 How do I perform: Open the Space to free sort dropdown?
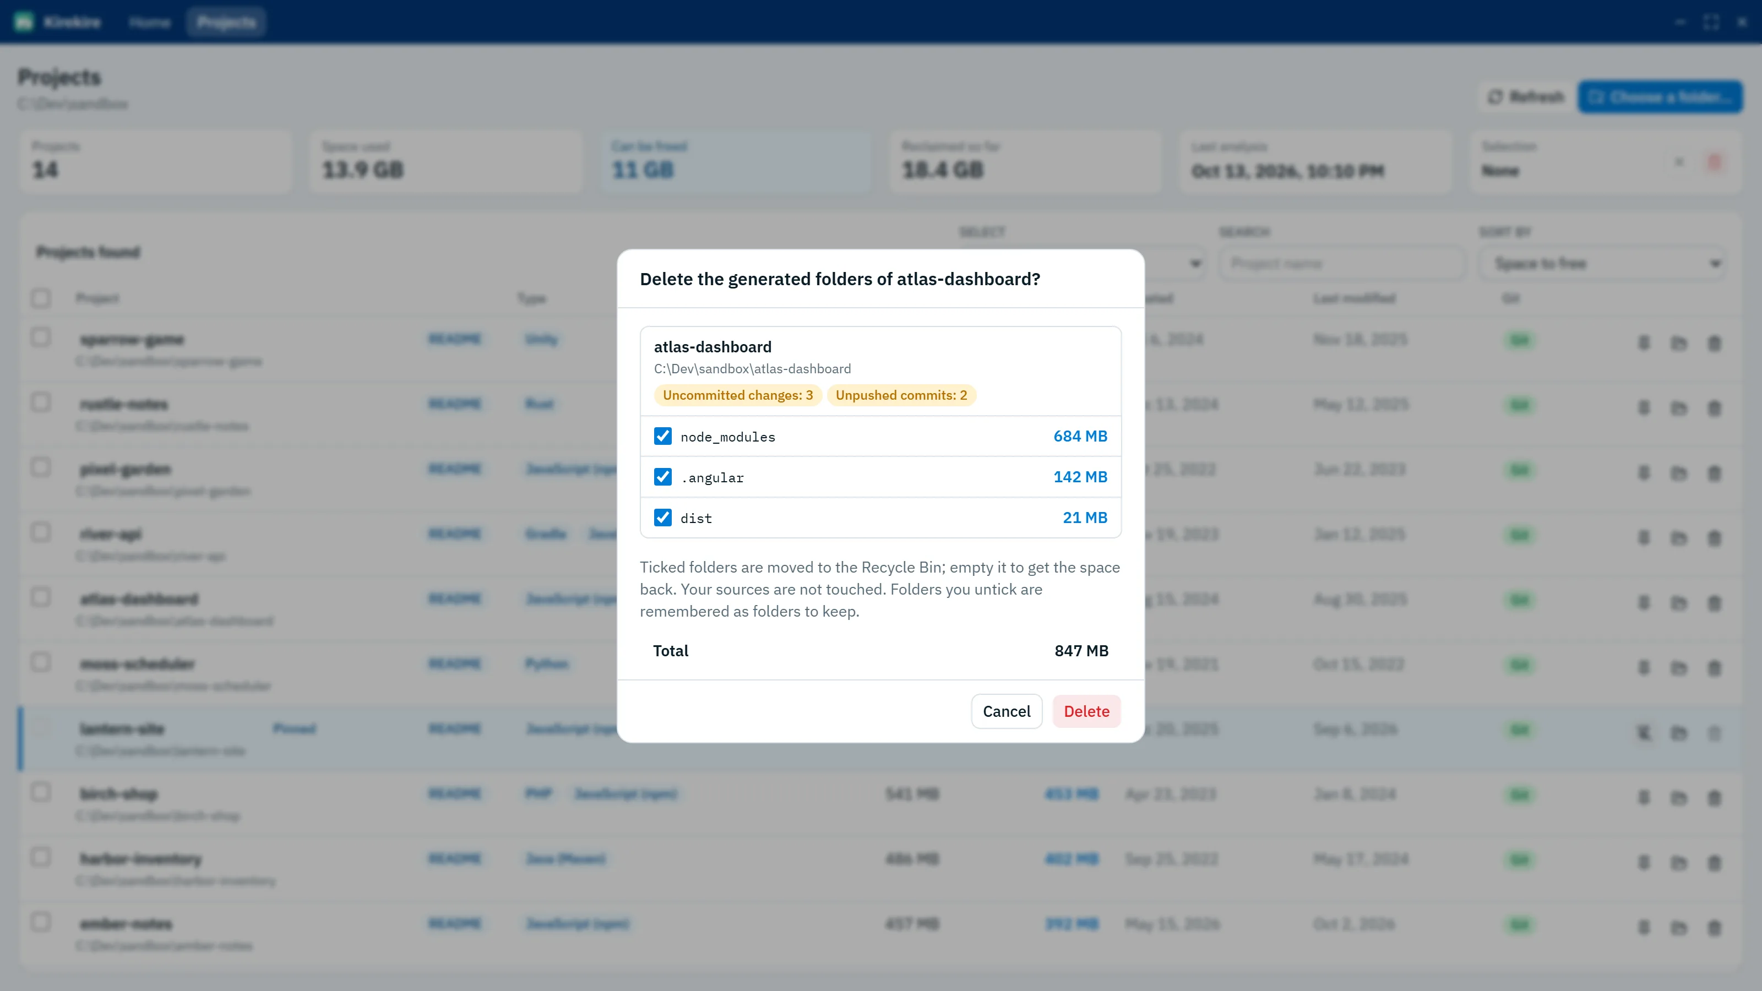pyautogui.click(x=1602, y=263)
